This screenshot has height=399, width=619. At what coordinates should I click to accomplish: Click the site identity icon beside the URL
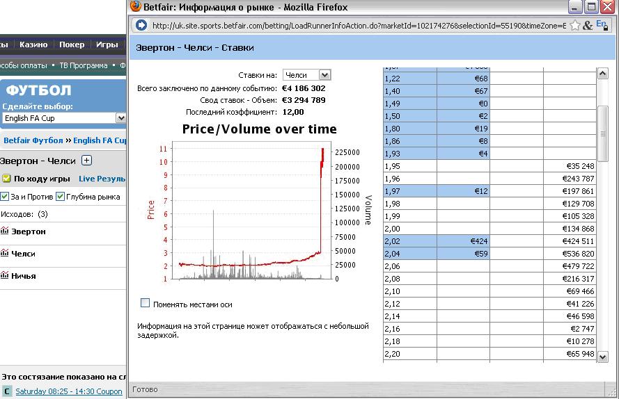(x=141, y=25)
